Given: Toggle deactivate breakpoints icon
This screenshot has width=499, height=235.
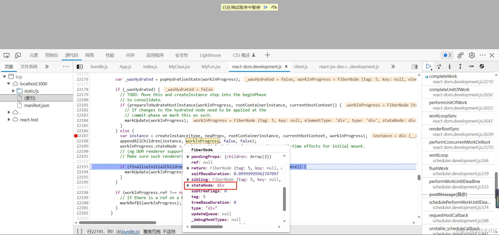Looking at the screenshot, I should tap(482, 67).
